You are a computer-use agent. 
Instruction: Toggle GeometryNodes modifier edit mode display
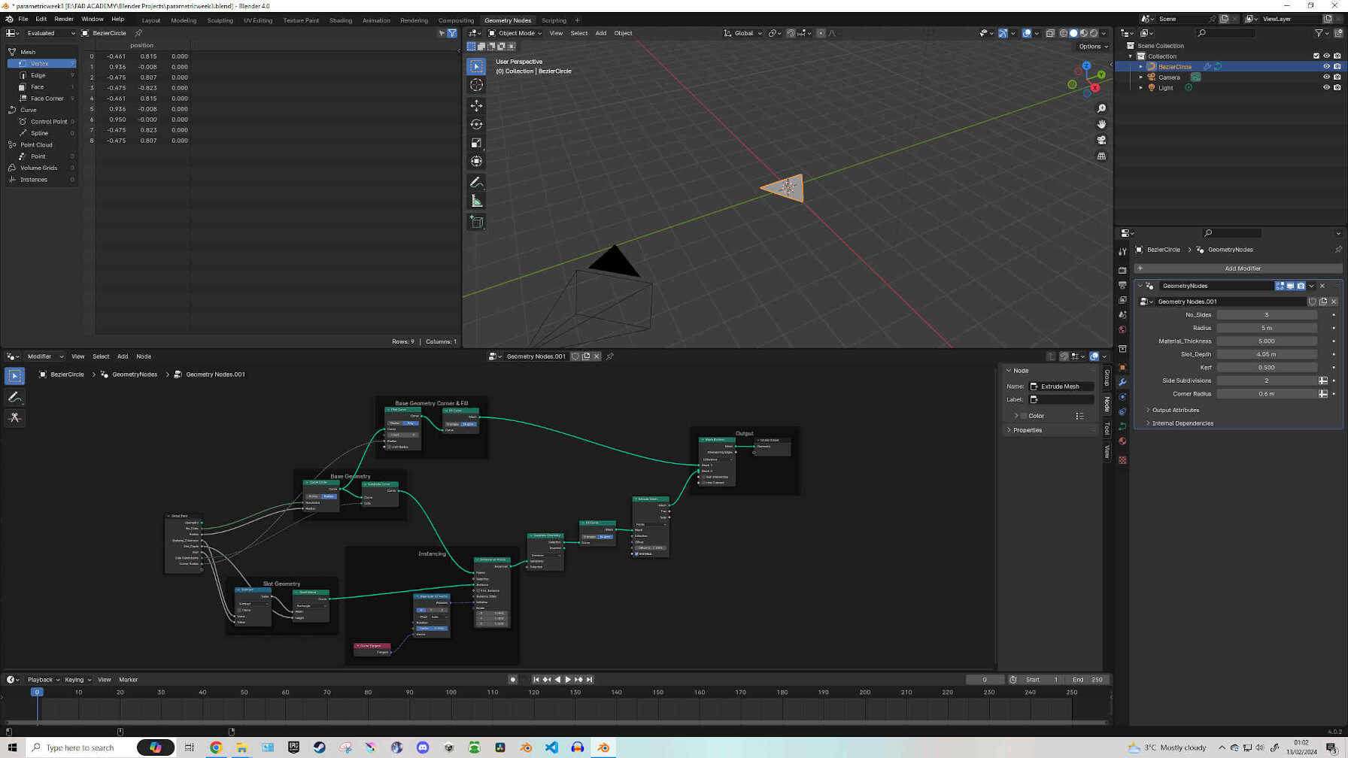(x=1280, y=286)
